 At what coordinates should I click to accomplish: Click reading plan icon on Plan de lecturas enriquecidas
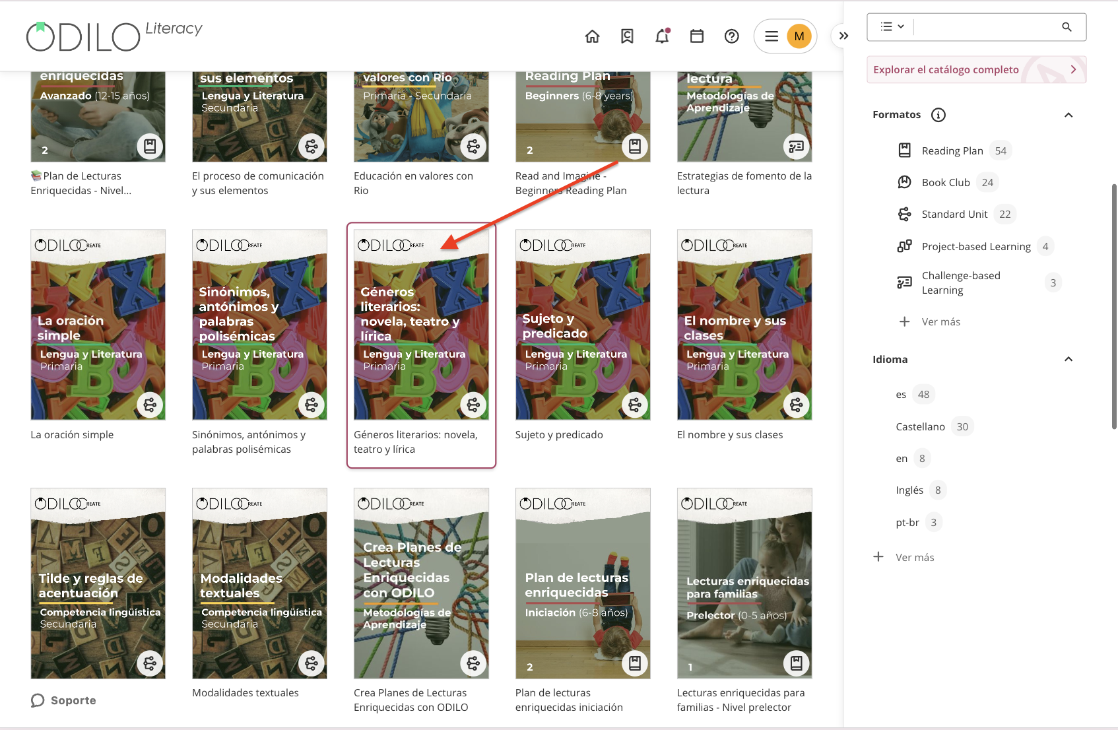coord(635,663)
